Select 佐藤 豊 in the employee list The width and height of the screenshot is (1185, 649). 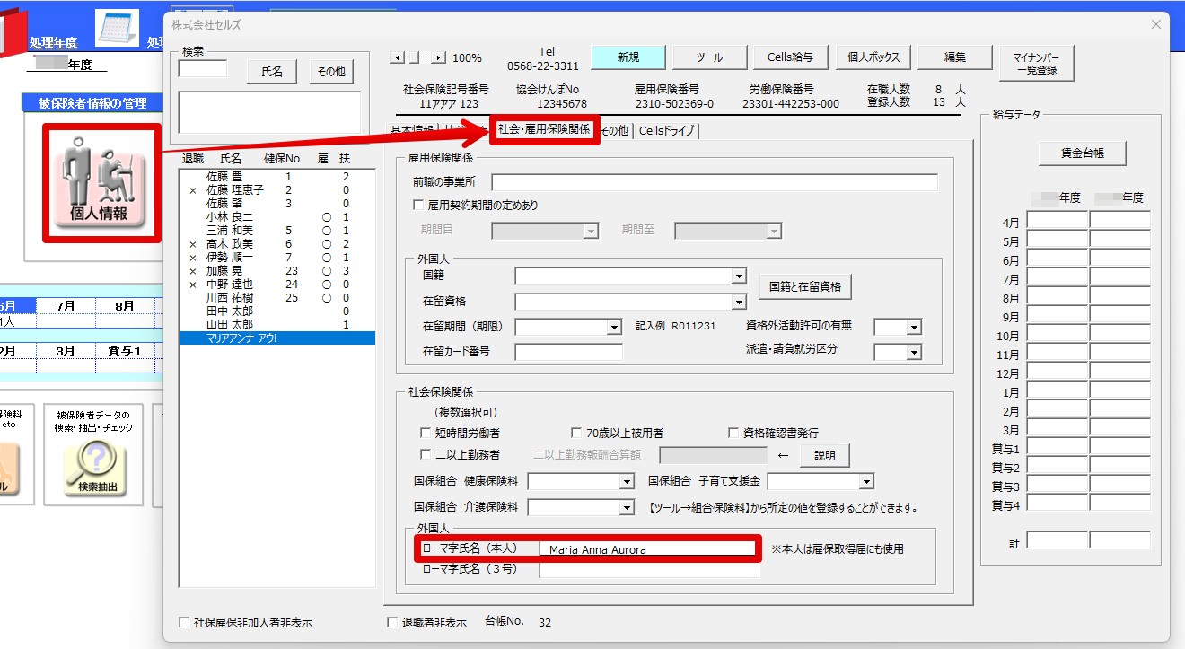(276, 177)
